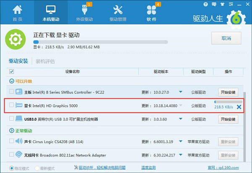Screen dimensions: 252x173
Task: Click 开始安装 for USB 3.0 controller
Action: click(228, 119)
